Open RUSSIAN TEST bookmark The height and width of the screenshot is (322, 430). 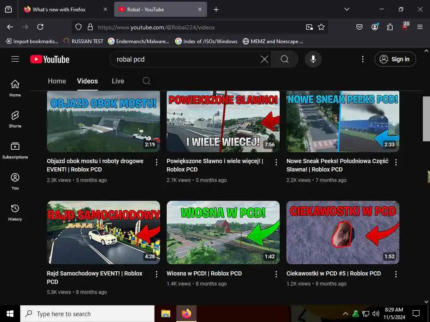[84, 42]
